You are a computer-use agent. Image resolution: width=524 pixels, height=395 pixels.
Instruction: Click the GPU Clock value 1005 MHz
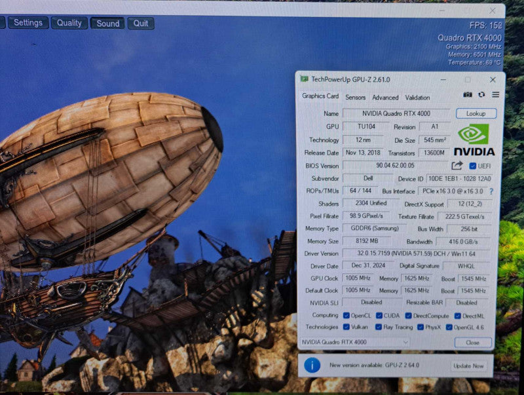coord(358,278)
